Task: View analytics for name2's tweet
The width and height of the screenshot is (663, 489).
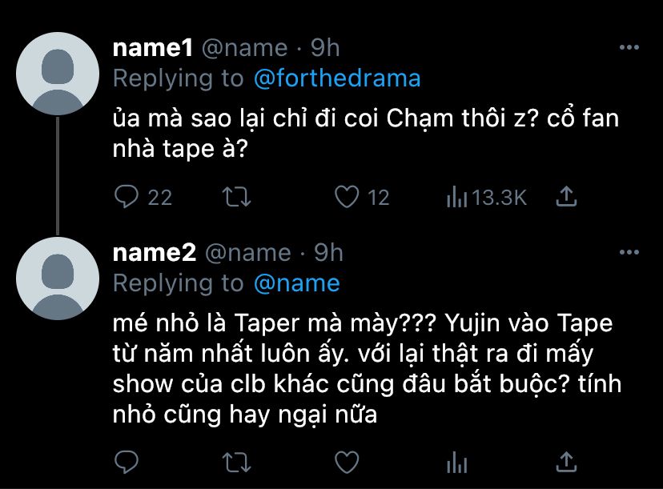Action: click(456, 461)
